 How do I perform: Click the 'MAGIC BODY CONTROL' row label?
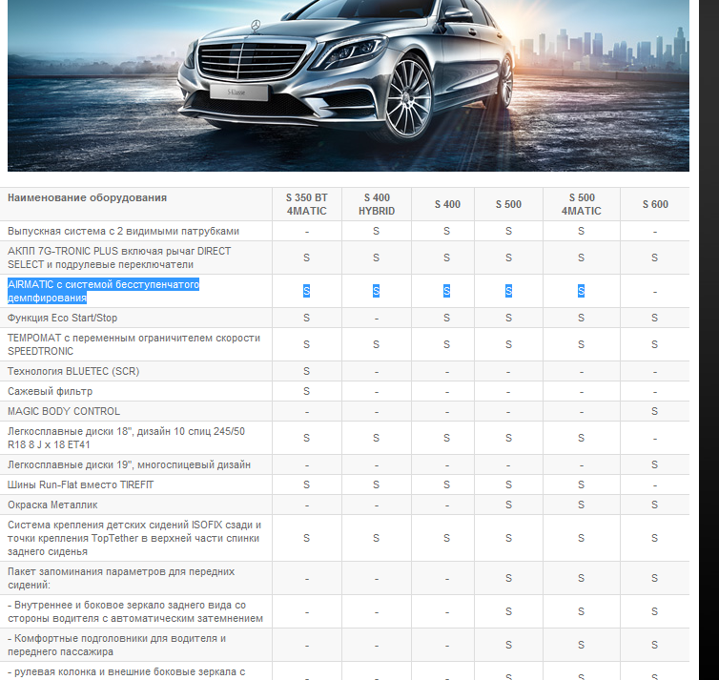(64, 411)
